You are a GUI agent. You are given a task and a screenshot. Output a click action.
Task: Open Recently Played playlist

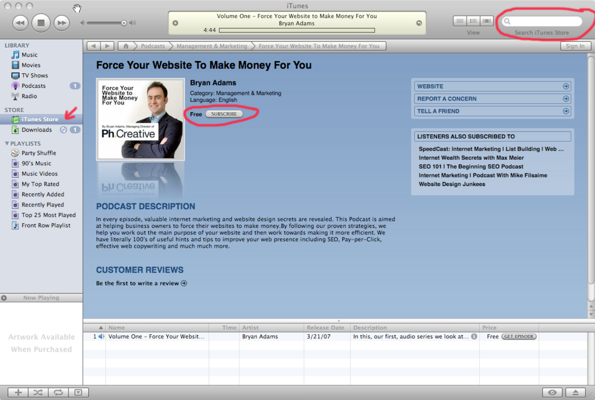[41, 205]
